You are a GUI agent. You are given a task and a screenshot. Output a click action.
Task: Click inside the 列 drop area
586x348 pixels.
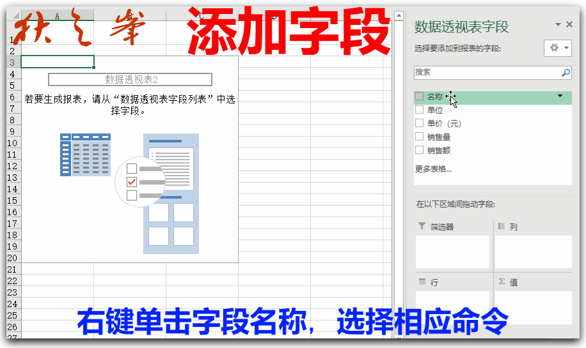point(534,252)
